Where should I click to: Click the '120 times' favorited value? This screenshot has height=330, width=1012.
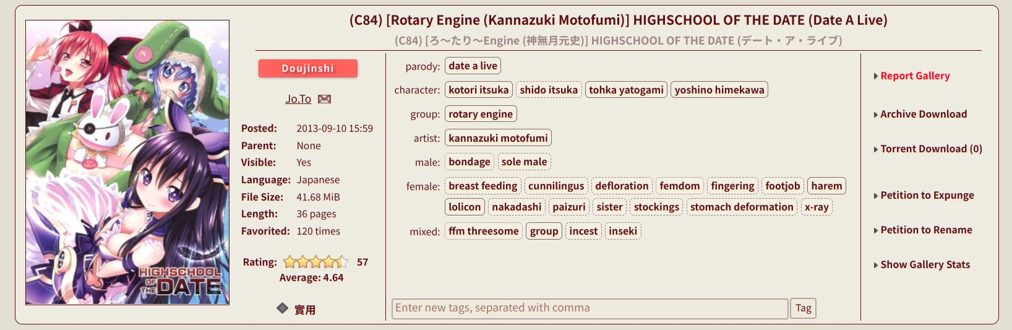coord(318,231)
